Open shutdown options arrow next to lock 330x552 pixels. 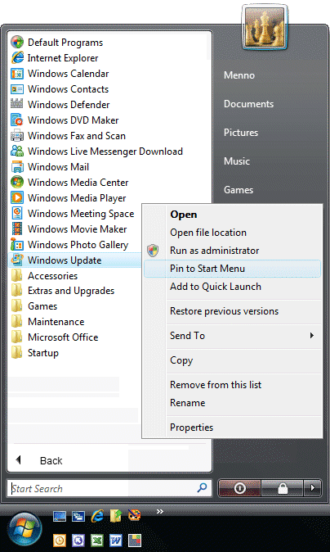[x=312, y=488]
